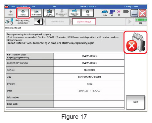Click the Country: Japan title text
152x123 pixels.
[x=131, y=7]
